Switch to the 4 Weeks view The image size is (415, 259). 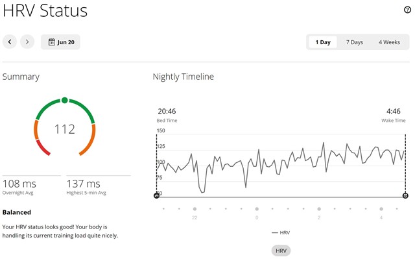[389, 42]
